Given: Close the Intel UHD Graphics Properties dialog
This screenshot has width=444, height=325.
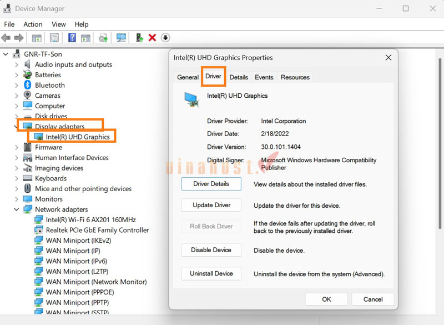Looking at the screenshot, I should coord(388,58).
